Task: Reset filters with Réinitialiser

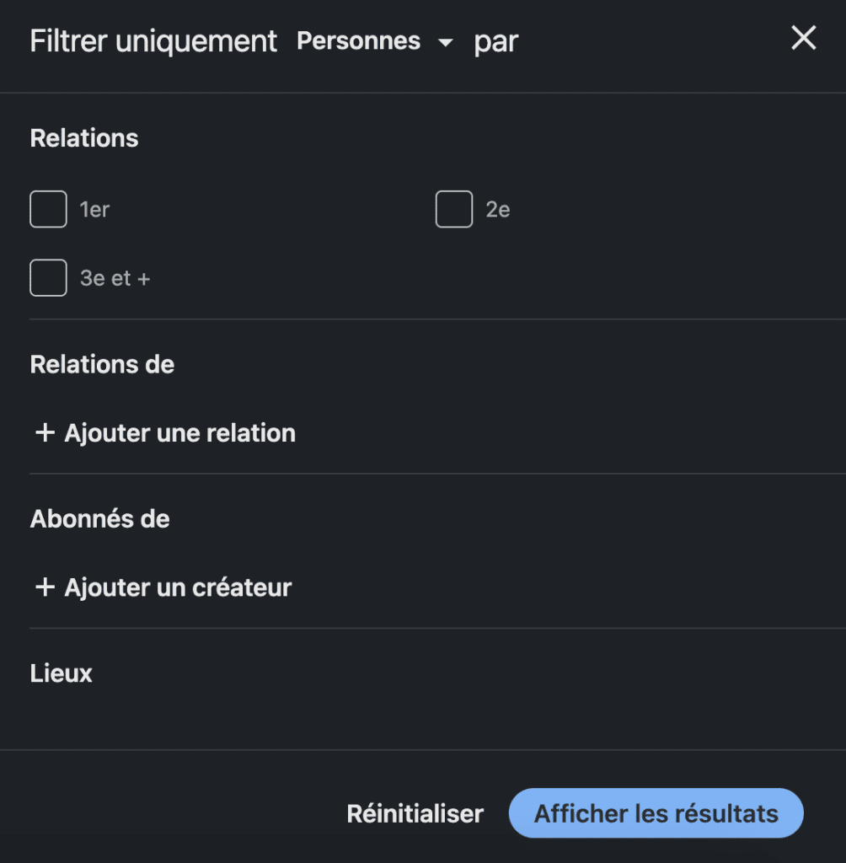Action: (415, 814)
